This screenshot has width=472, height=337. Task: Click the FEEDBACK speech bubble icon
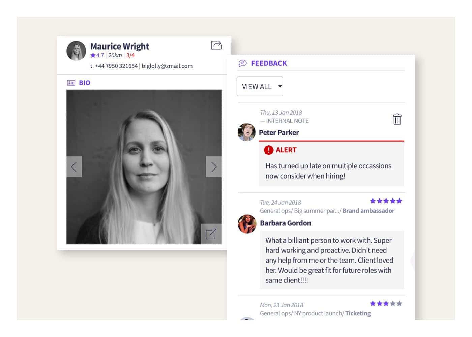242,63
